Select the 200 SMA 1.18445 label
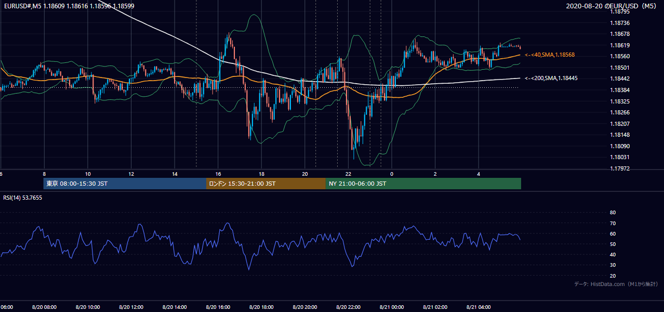 click(x=552, y=78)
